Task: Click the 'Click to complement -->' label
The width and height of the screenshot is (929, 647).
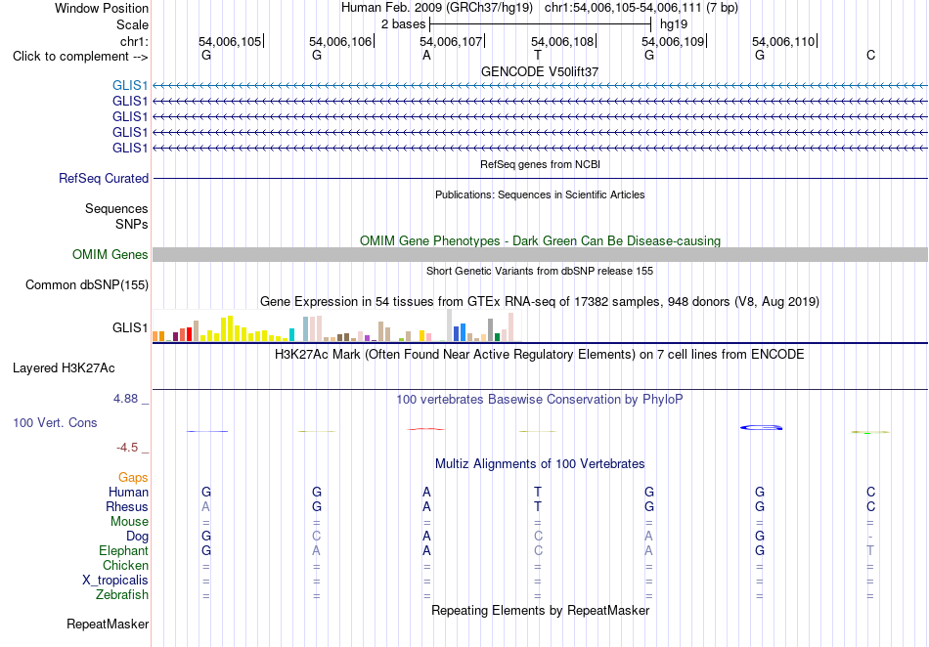Action: tap(80, 57)
